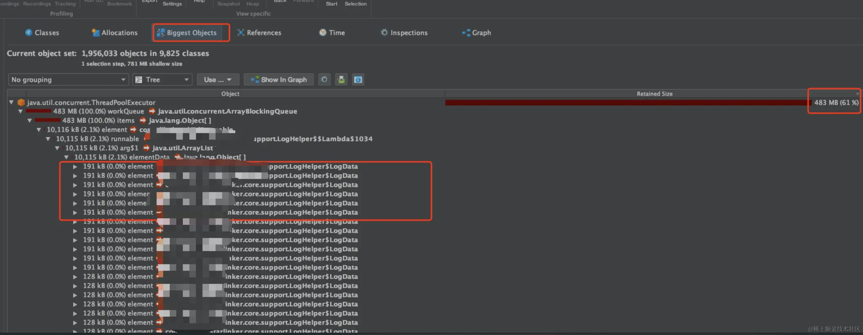The height and width of the screenshot is (335, 863).
Task: Select the java.util.concurrent.ThreadPoolExecutor row
Action: tap(91, 102)
